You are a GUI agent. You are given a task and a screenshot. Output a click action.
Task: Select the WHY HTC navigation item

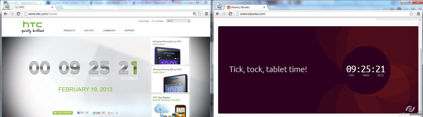coord(89,31)
